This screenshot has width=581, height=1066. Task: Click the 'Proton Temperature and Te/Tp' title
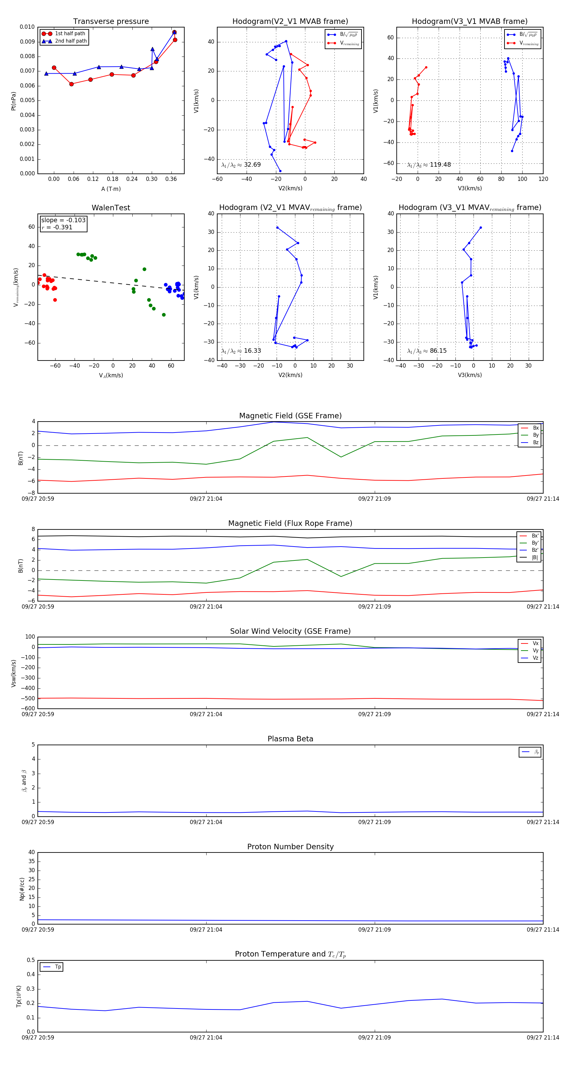[290, 954]
